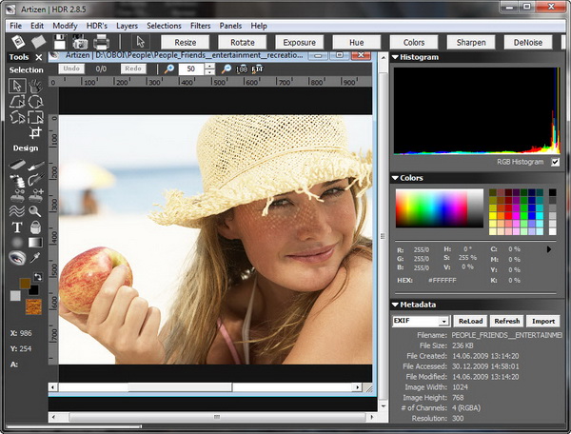Viewport: 571px width, 434px height.
Task: Collapse the Colors panel
Action: [x=396, y=178]
